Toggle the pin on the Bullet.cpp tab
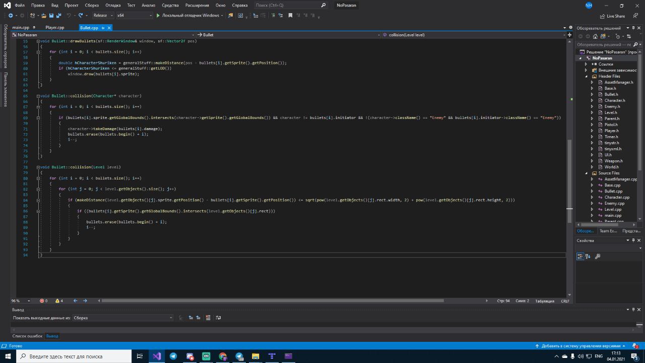This screenshot has width=645, height=363. (103, 28)
